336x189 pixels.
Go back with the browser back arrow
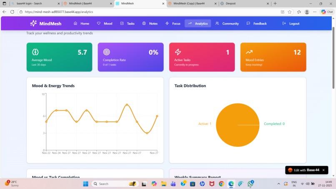pos(4,12)
